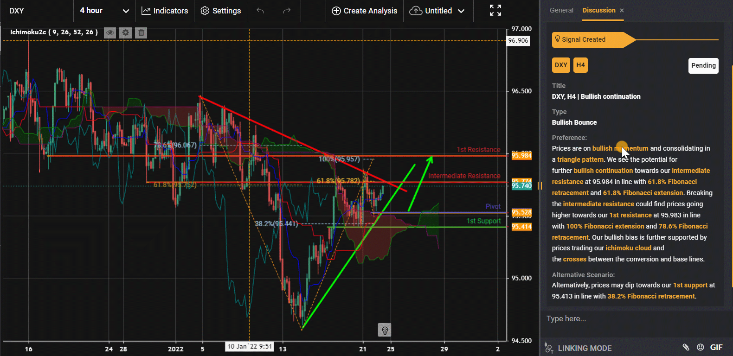The width and height of the screenshot is (733, 356).
Task: Attach a file with paperclip icon
Action: [686, 347]
